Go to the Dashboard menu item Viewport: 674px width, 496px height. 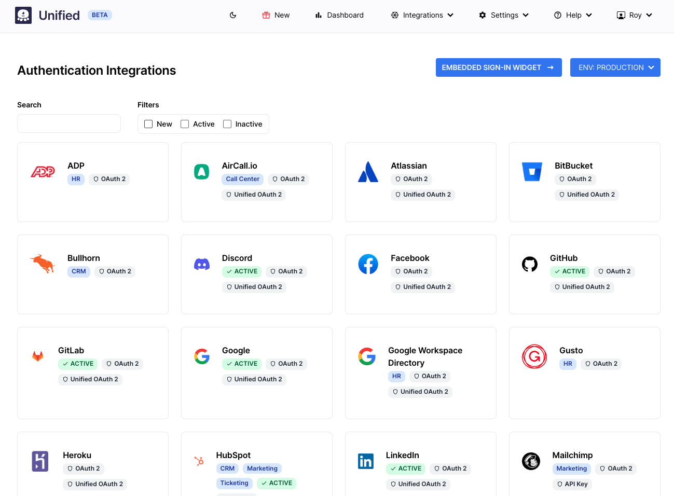[339, 16]
